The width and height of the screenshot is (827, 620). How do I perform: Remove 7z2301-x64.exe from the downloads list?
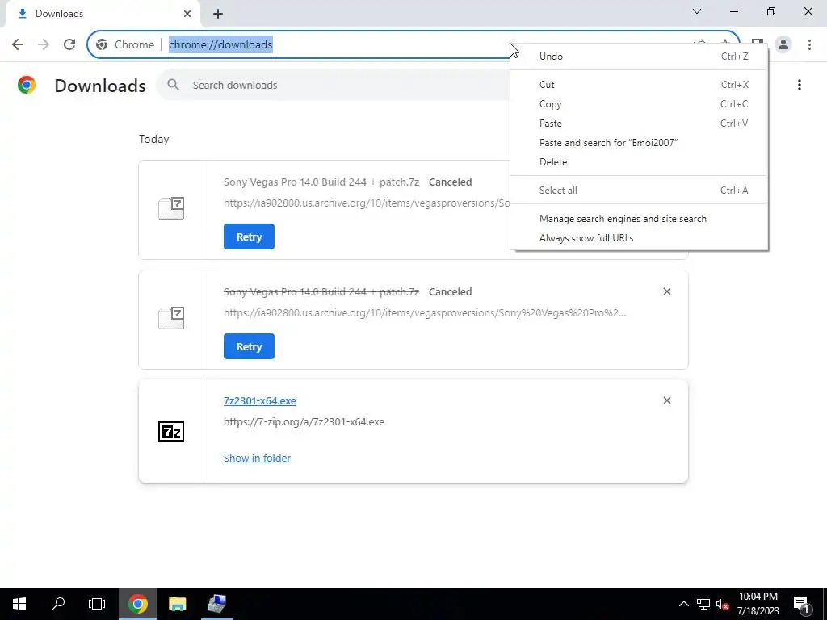[666, 400]
